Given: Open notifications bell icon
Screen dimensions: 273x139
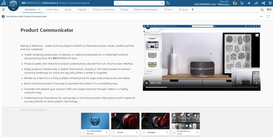Looking at the screenshot, I should [242, 3].
